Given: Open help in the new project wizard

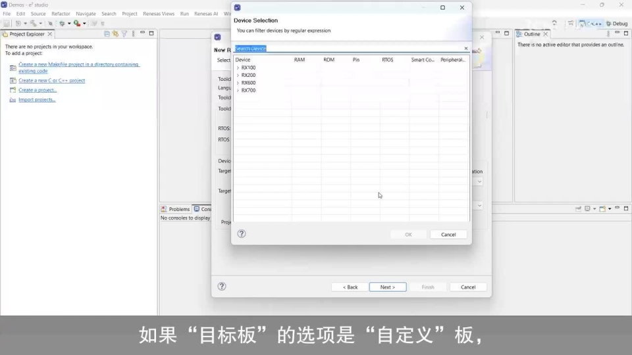Looking at the screenshot, I should click(x=222, y=286).
